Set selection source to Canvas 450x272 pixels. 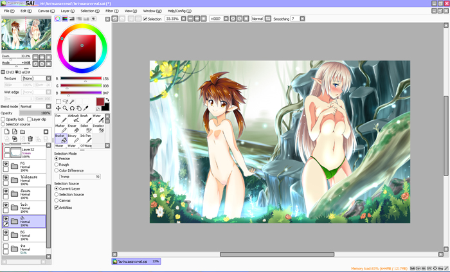pyautogui.click(x=57, y=200)
